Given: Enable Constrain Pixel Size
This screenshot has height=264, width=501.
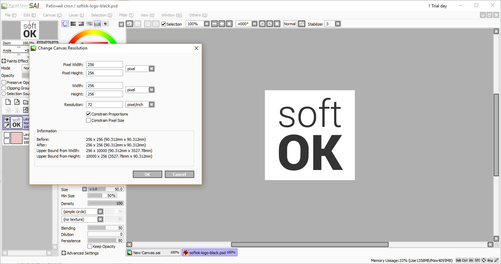Looking at the screenshot, I should [88, 120].
